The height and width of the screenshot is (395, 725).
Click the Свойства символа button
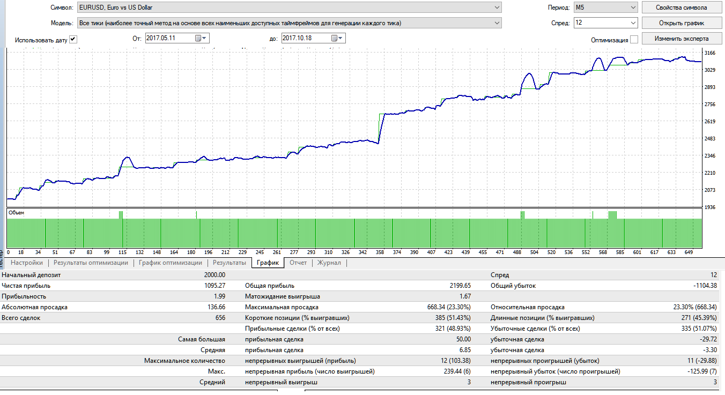click(682, 8)
